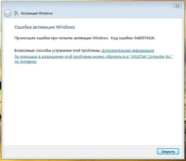Click text Возможные способы устранения этой проблемы
Image resolution: width=186 pixels, height=161 pixels.
pos(58,51)
